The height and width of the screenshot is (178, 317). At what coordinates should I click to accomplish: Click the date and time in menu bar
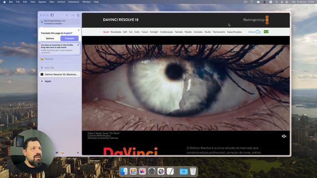point(303,2)
